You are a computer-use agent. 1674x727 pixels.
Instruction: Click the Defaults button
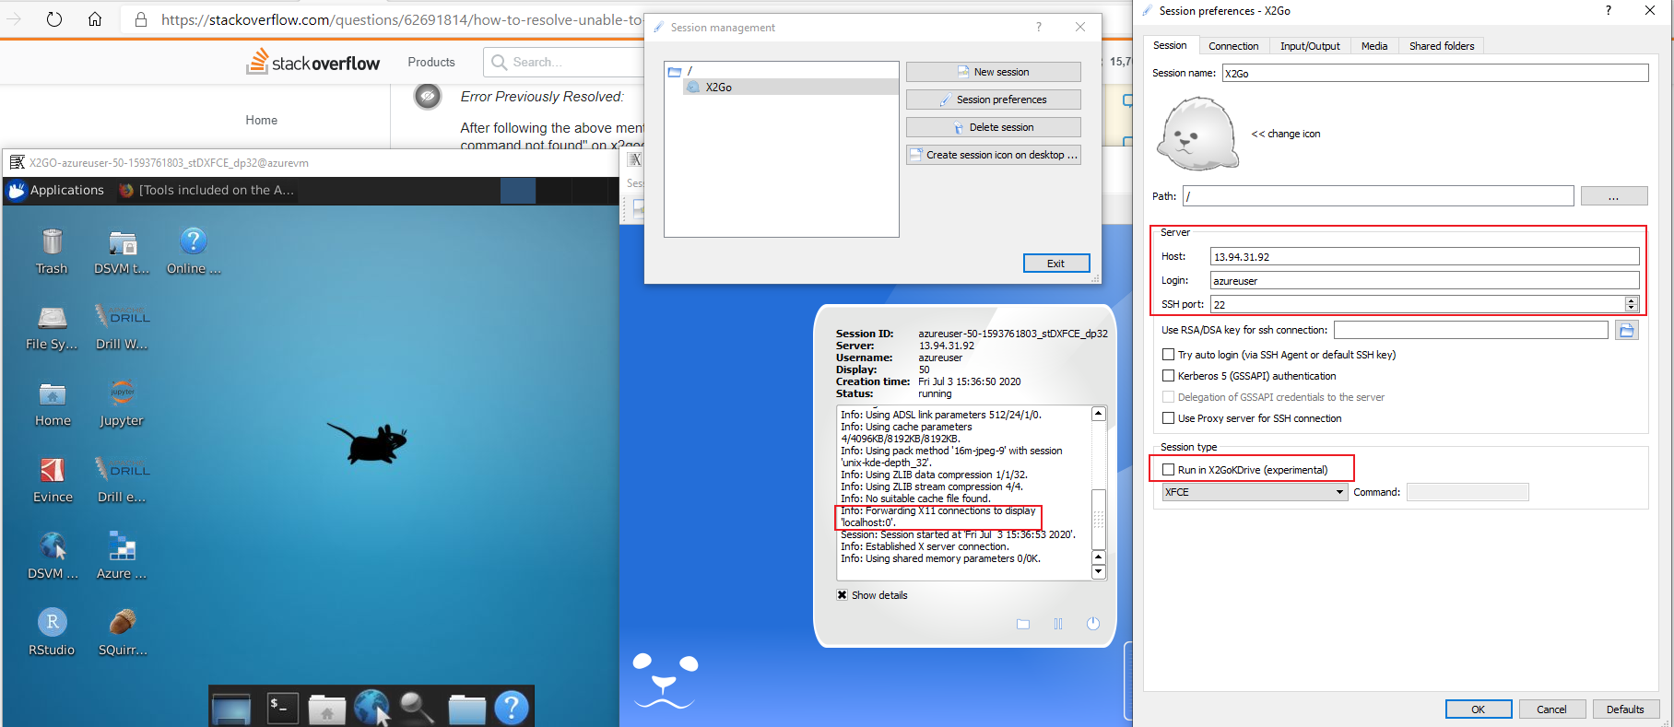(1625, 709)
